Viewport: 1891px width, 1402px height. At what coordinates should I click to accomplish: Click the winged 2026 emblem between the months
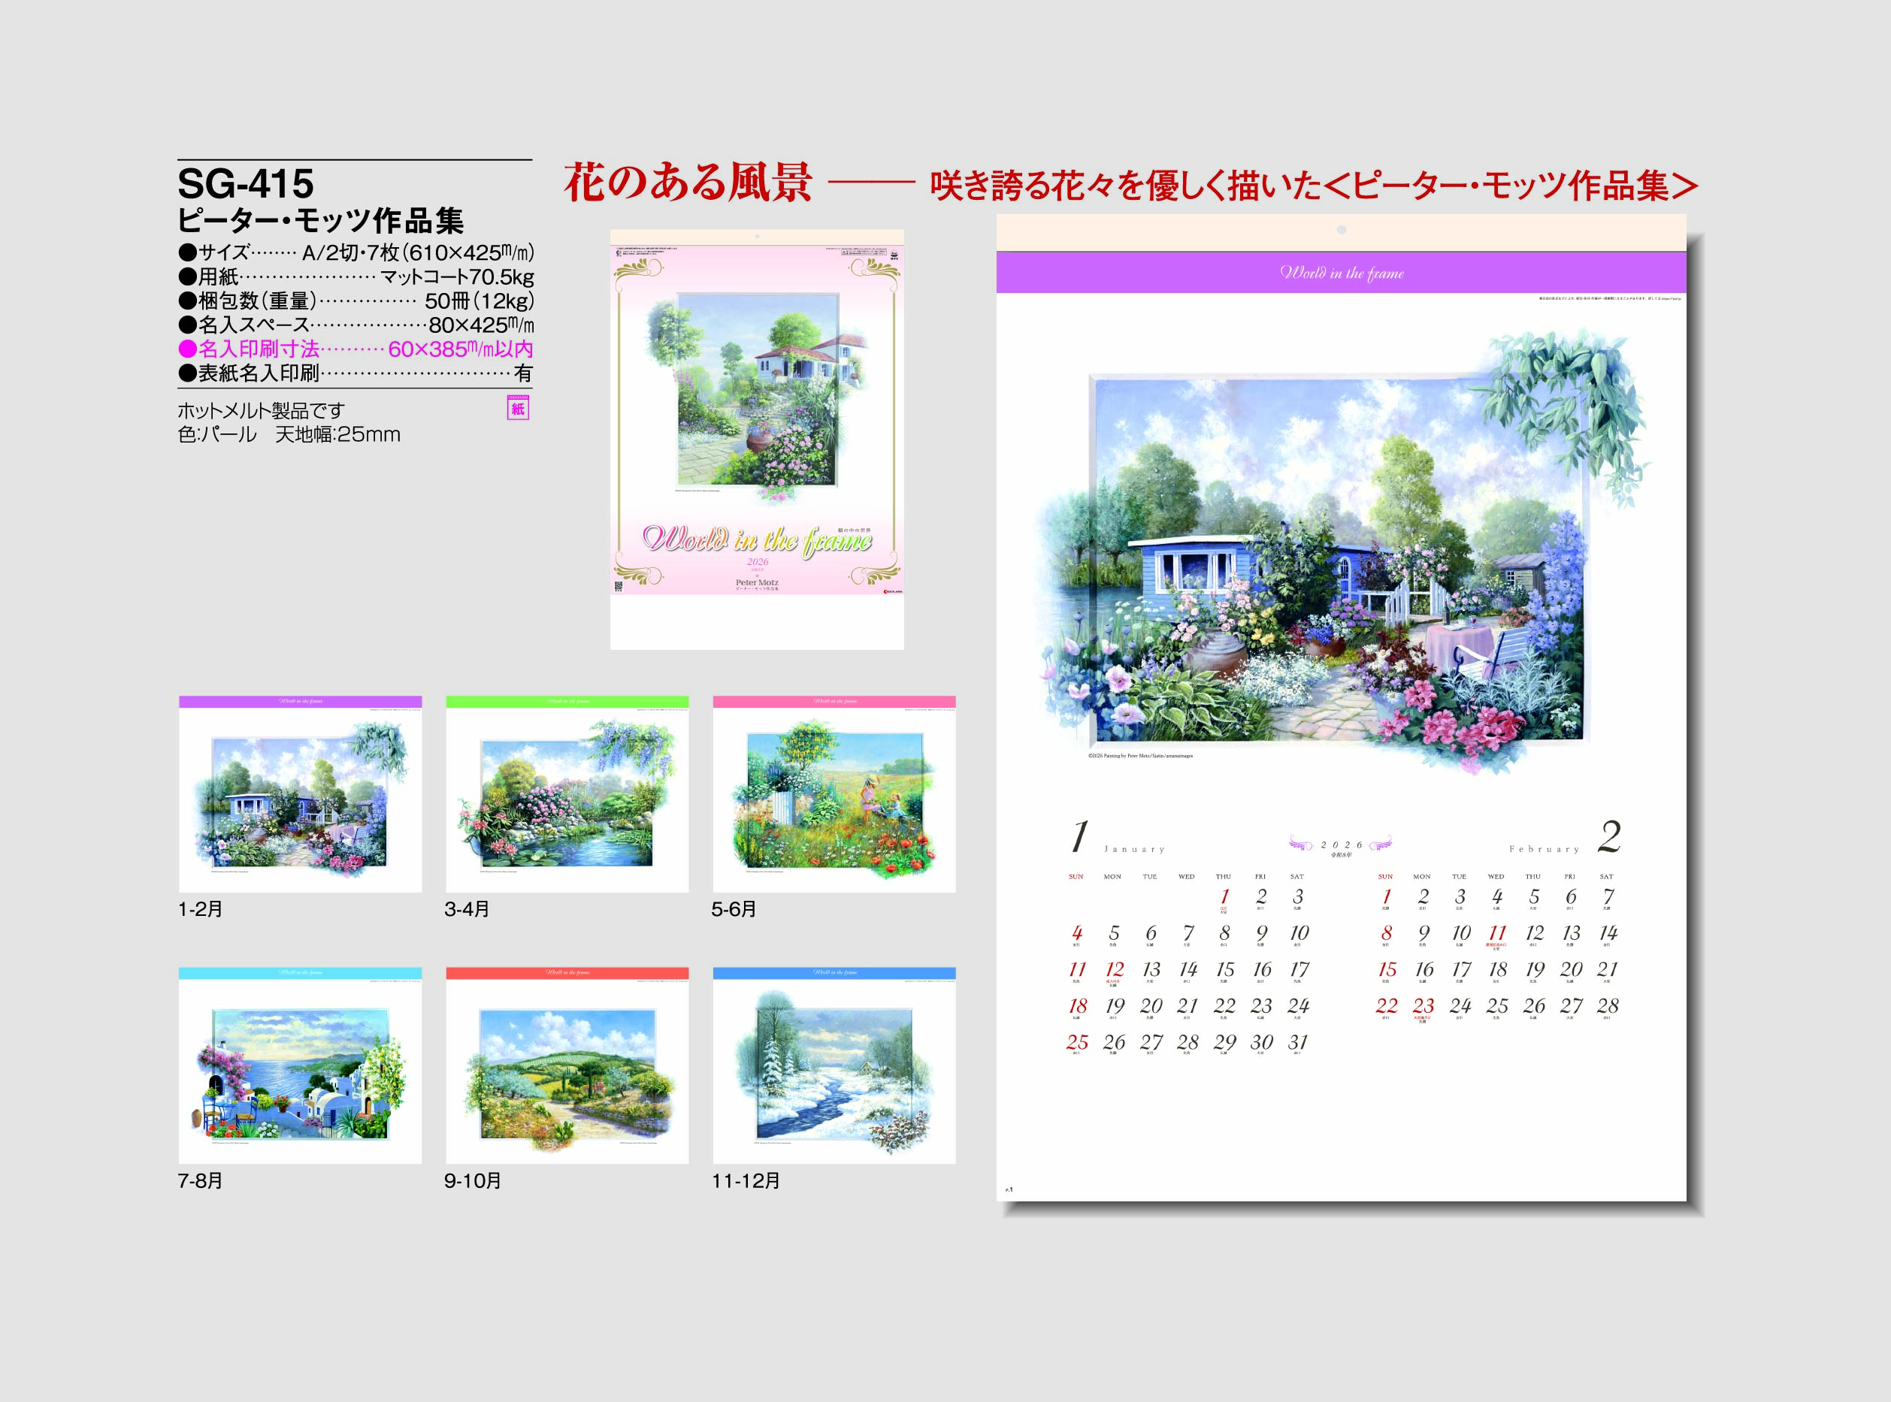click(1341, 845)
